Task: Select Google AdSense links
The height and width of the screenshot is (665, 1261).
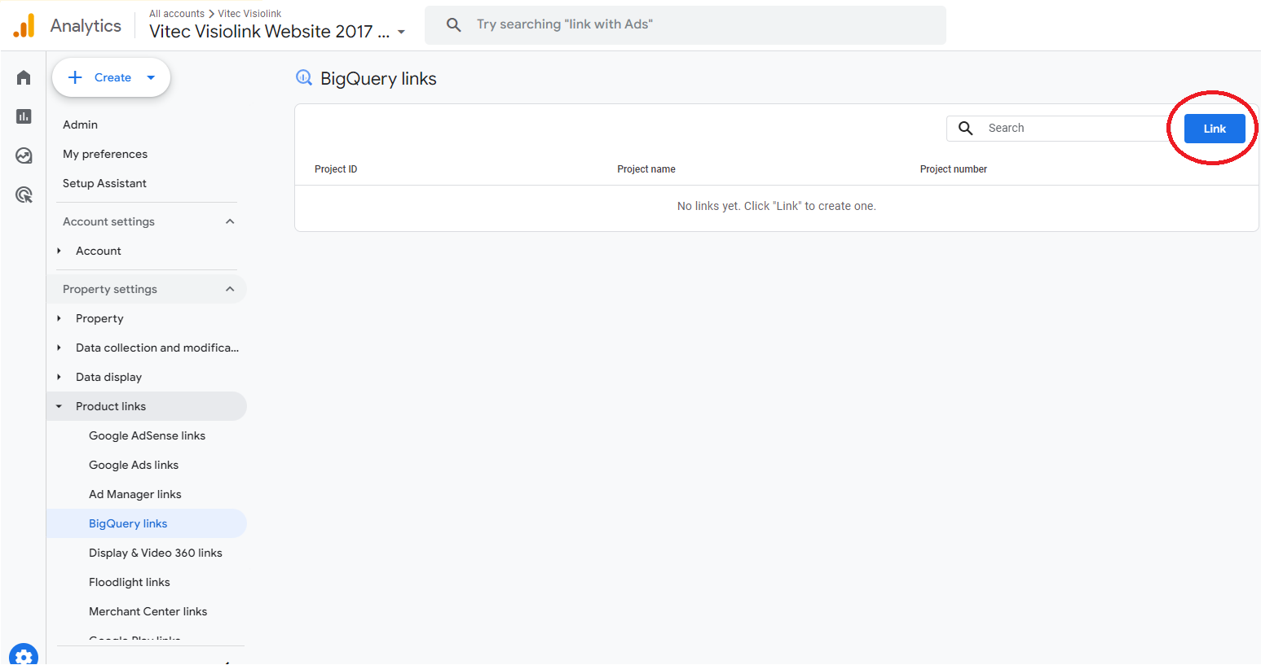Action: 147,435
